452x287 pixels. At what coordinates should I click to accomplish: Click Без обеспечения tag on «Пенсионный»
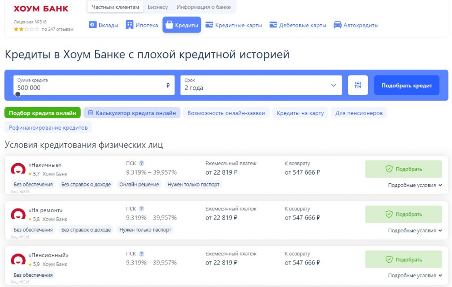coord(33,275)
